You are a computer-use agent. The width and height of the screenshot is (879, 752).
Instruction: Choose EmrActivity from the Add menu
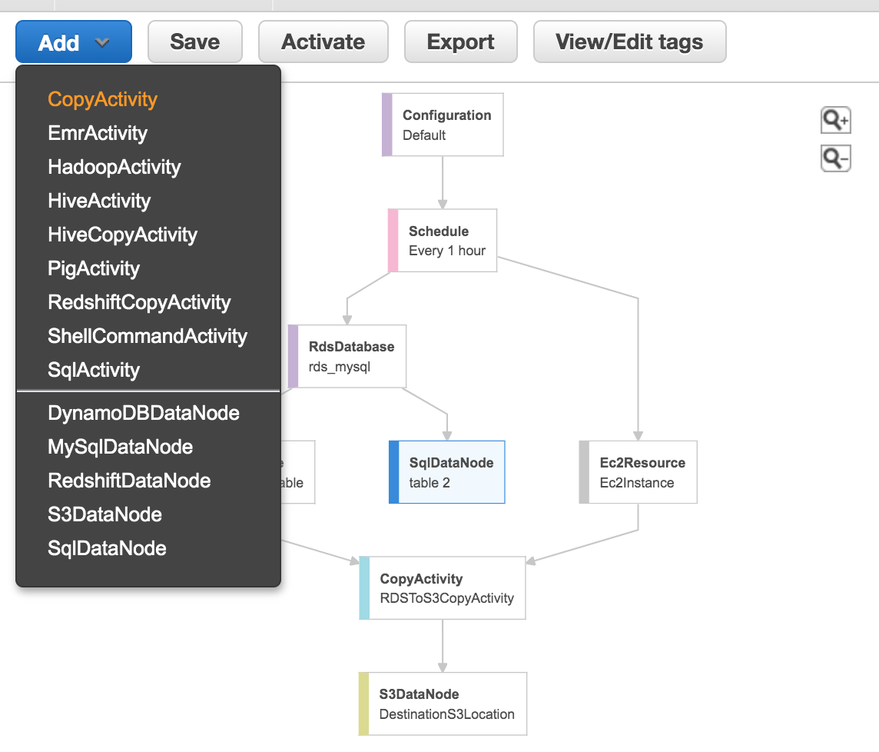pos(98,133)
